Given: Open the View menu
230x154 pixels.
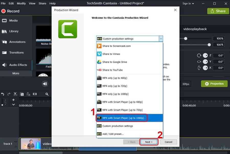Looking at the screenshot, I should point(32,3).
